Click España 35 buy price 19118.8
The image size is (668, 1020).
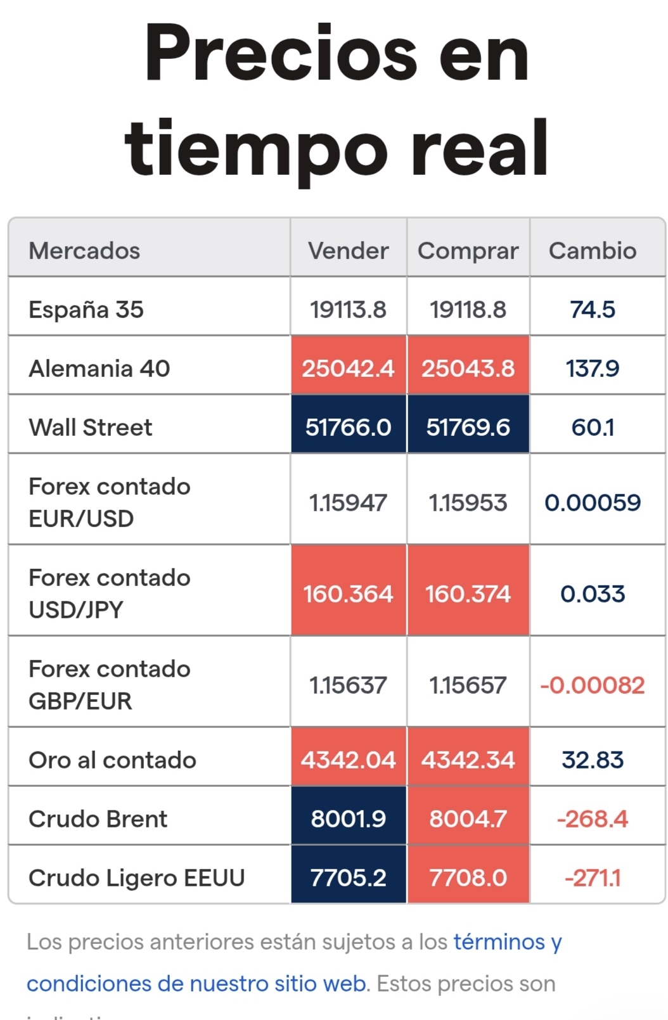(x=468, y=310)
